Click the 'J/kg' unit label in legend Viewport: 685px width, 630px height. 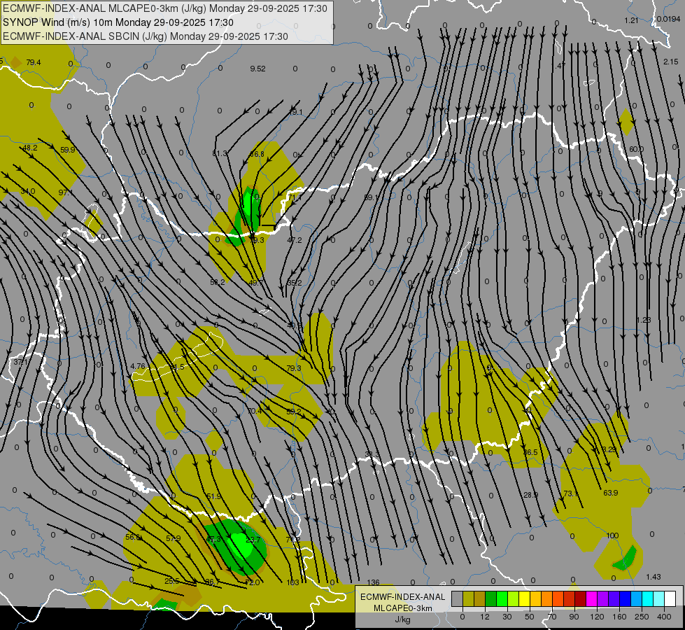[403, 619]
